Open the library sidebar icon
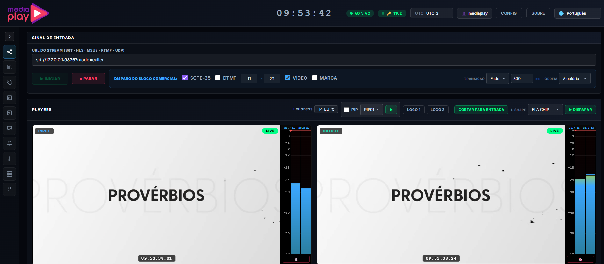The width and height of the screenshot is (604, 264). (10, 67)
